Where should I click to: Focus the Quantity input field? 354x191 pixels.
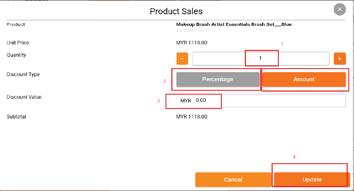[x=261, y=59]
